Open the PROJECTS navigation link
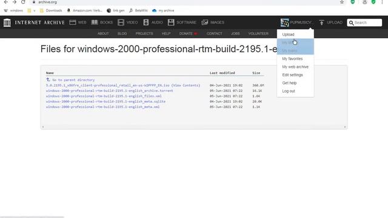The image size is (388, 218). 144,34
